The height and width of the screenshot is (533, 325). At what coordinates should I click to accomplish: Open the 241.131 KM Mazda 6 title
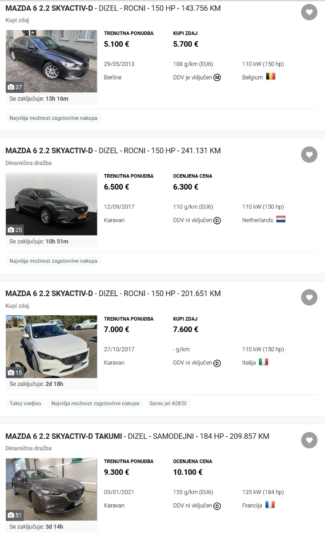tap(113, 151)
